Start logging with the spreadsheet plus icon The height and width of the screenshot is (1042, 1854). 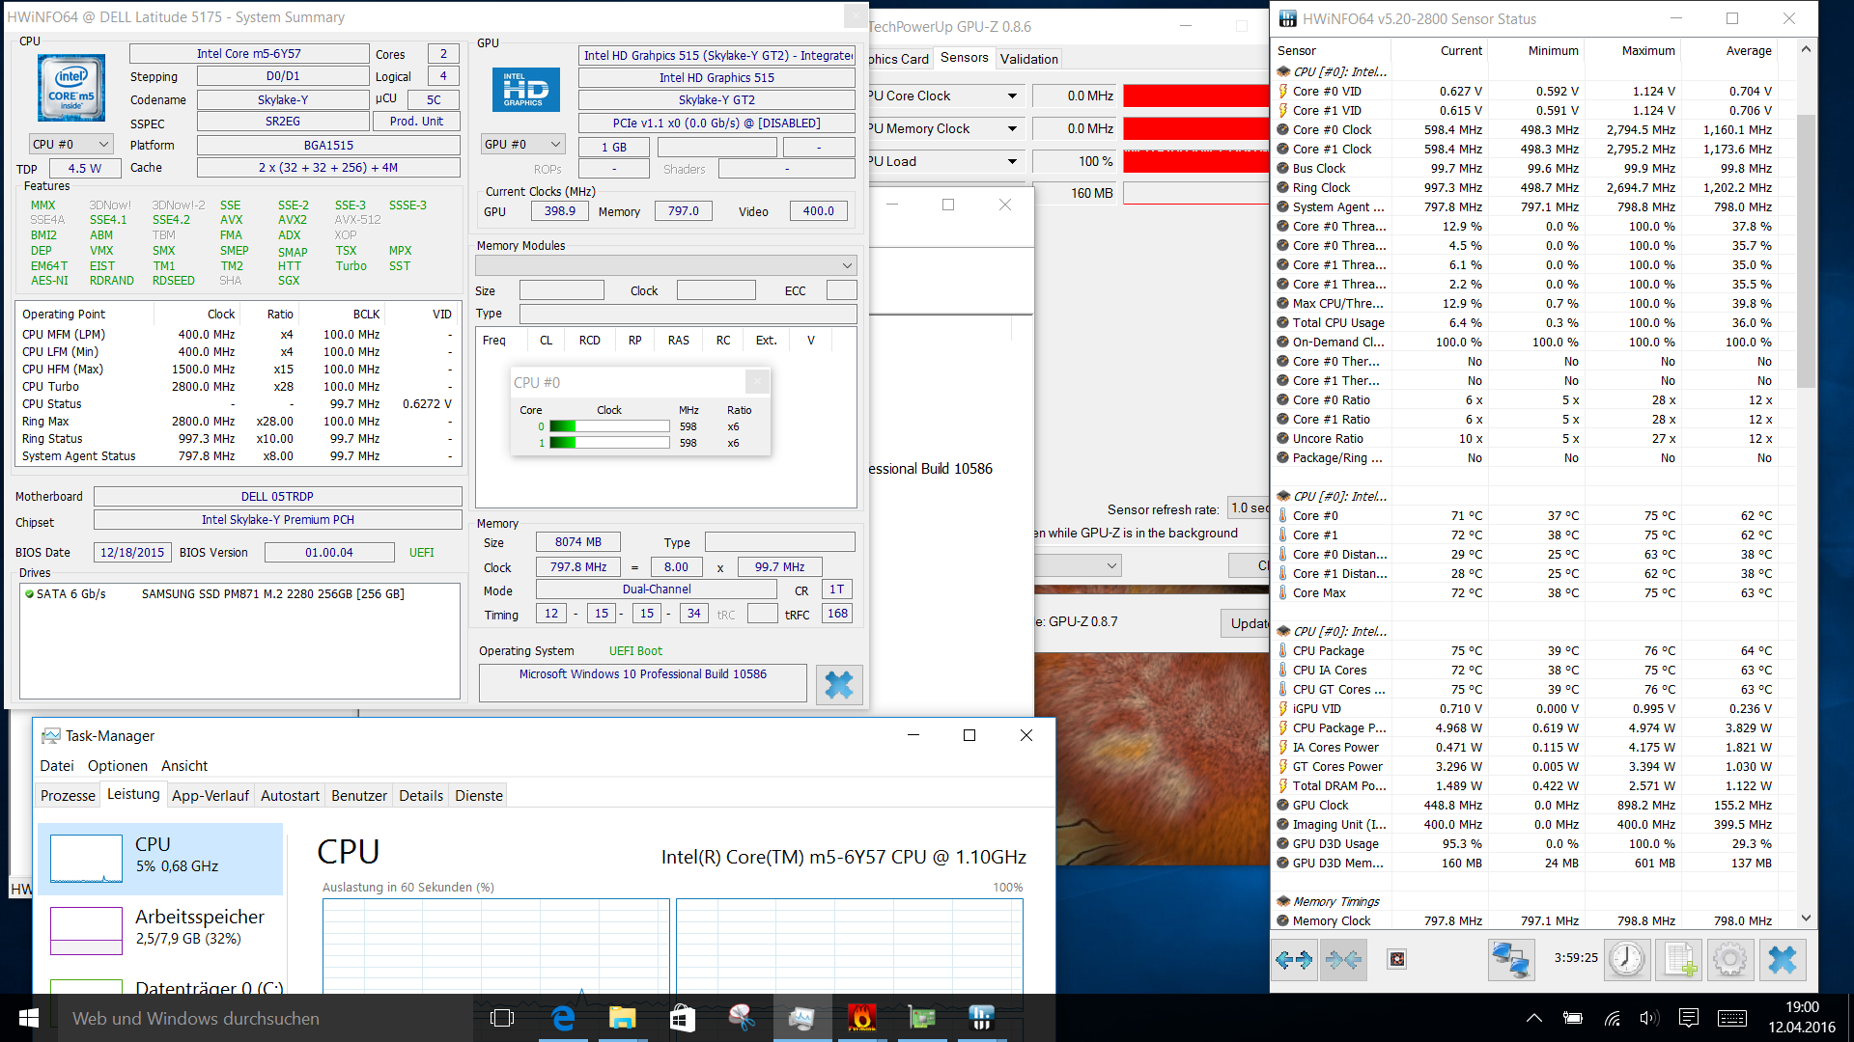(1679, 959)
